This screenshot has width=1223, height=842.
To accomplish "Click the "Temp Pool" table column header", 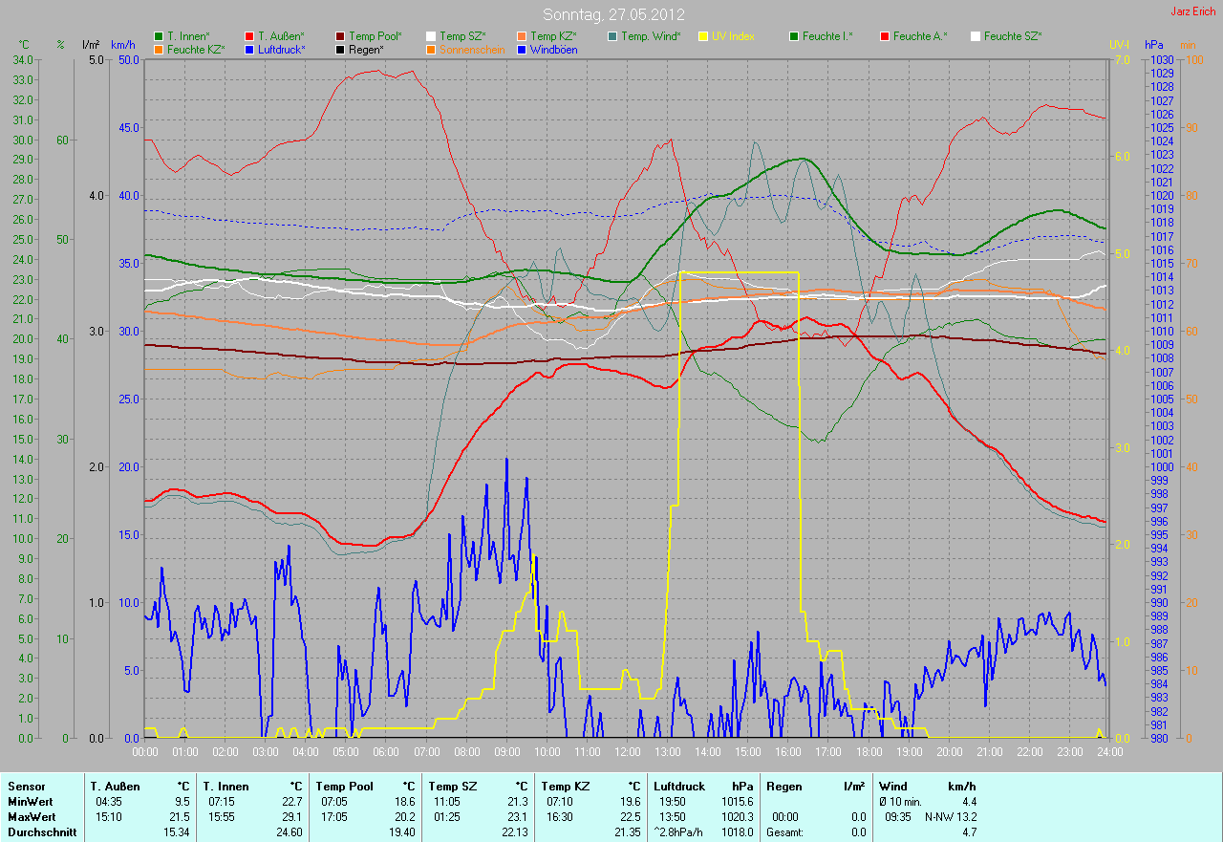I will [x=345, y=787].
